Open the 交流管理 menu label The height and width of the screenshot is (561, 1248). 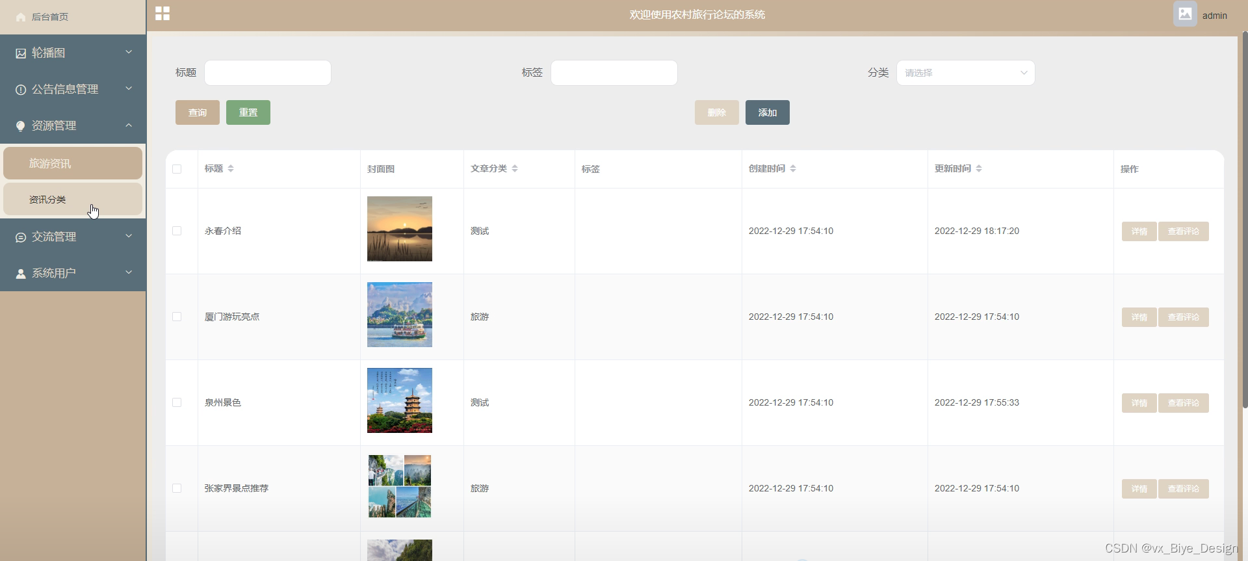pyautogui.click(x=54, y=237)
